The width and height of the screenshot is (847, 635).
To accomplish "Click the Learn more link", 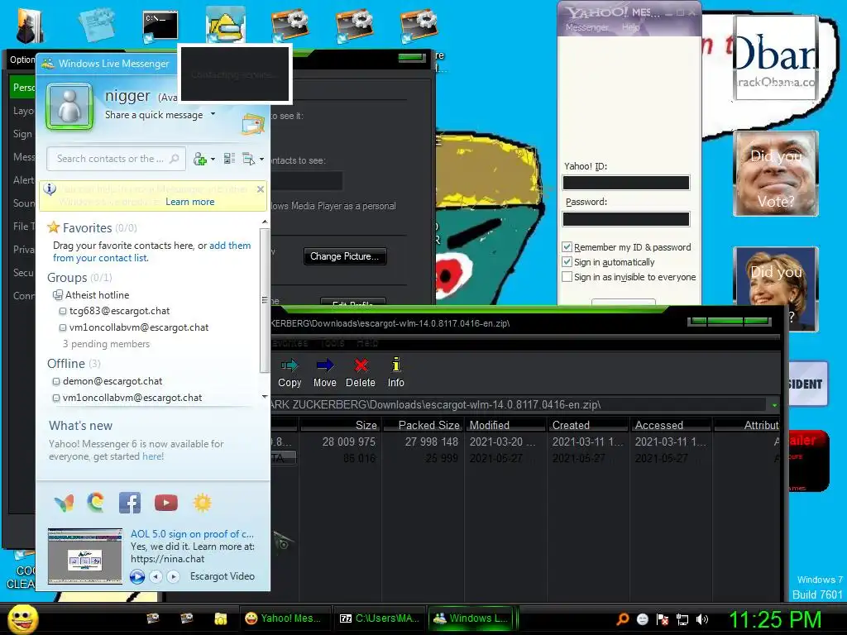I will [x=189, y=202].
